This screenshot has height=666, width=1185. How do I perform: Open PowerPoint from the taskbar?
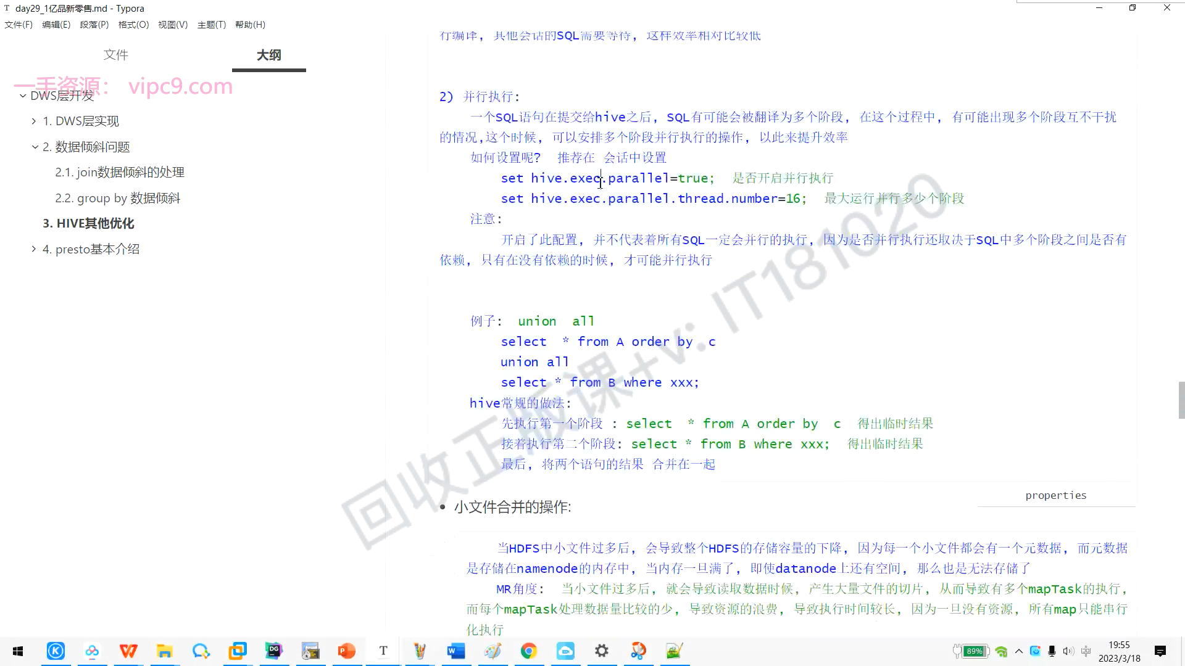pyautogui.click(x=346, y=651)
